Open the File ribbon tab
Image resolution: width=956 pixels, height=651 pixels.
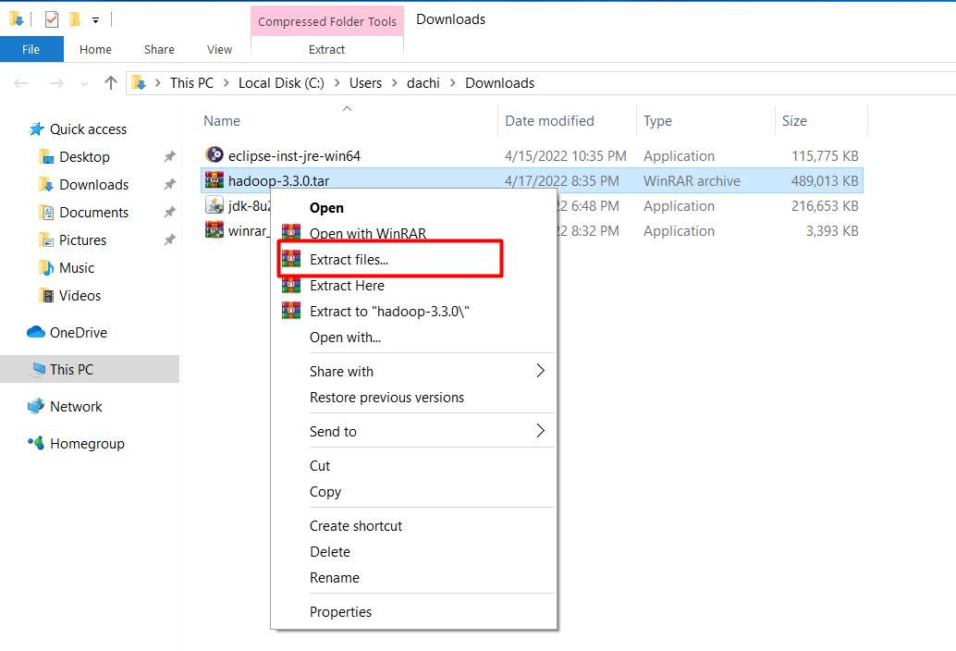pos(31,49)
